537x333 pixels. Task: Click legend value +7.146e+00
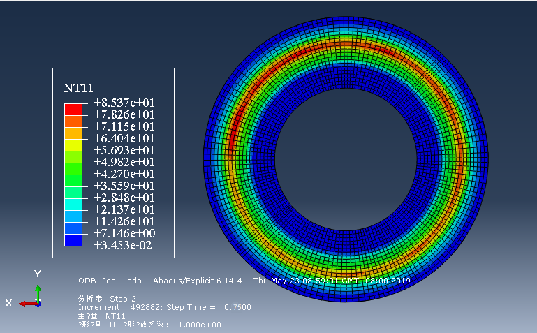pos(124,233)
